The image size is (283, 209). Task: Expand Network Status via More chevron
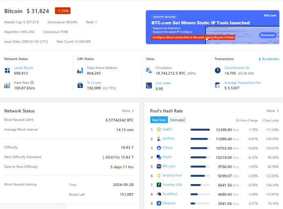tap(133, 111)
